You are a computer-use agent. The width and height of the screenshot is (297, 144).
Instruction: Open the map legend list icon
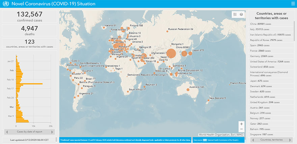(235, 14)
